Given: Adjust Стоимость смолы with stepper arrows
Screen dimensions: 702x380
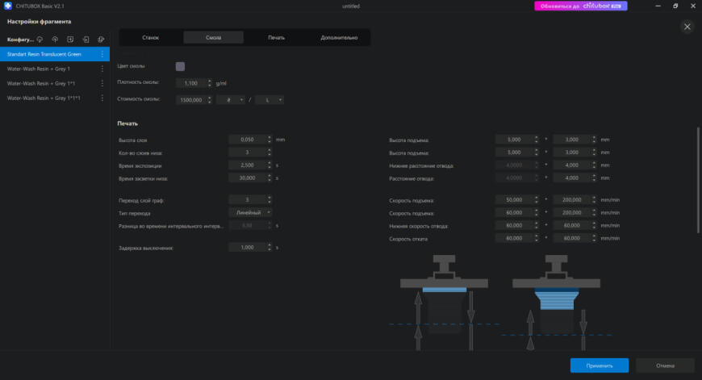Looking at the screenshot, I should click(209, 100).
